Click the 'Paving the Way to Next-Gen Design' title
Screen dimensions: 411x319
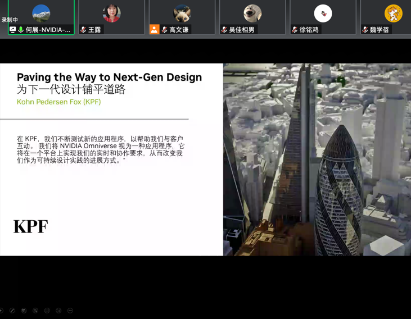point(109,77)
